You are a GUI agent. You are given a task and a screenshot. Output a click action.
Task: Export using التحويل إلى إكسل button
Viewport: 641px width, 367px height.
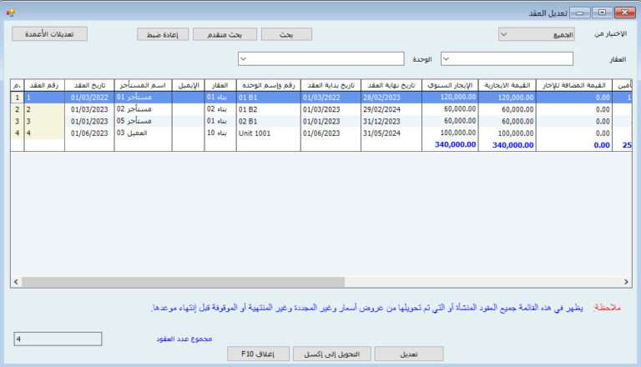tap(330, 354)
